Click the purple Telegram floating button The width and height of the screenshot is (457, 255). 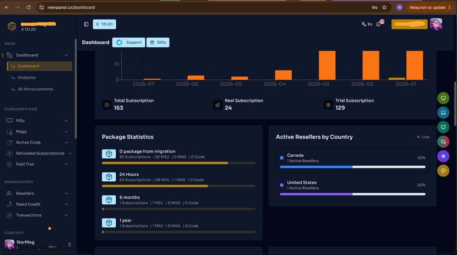[443, 156]
